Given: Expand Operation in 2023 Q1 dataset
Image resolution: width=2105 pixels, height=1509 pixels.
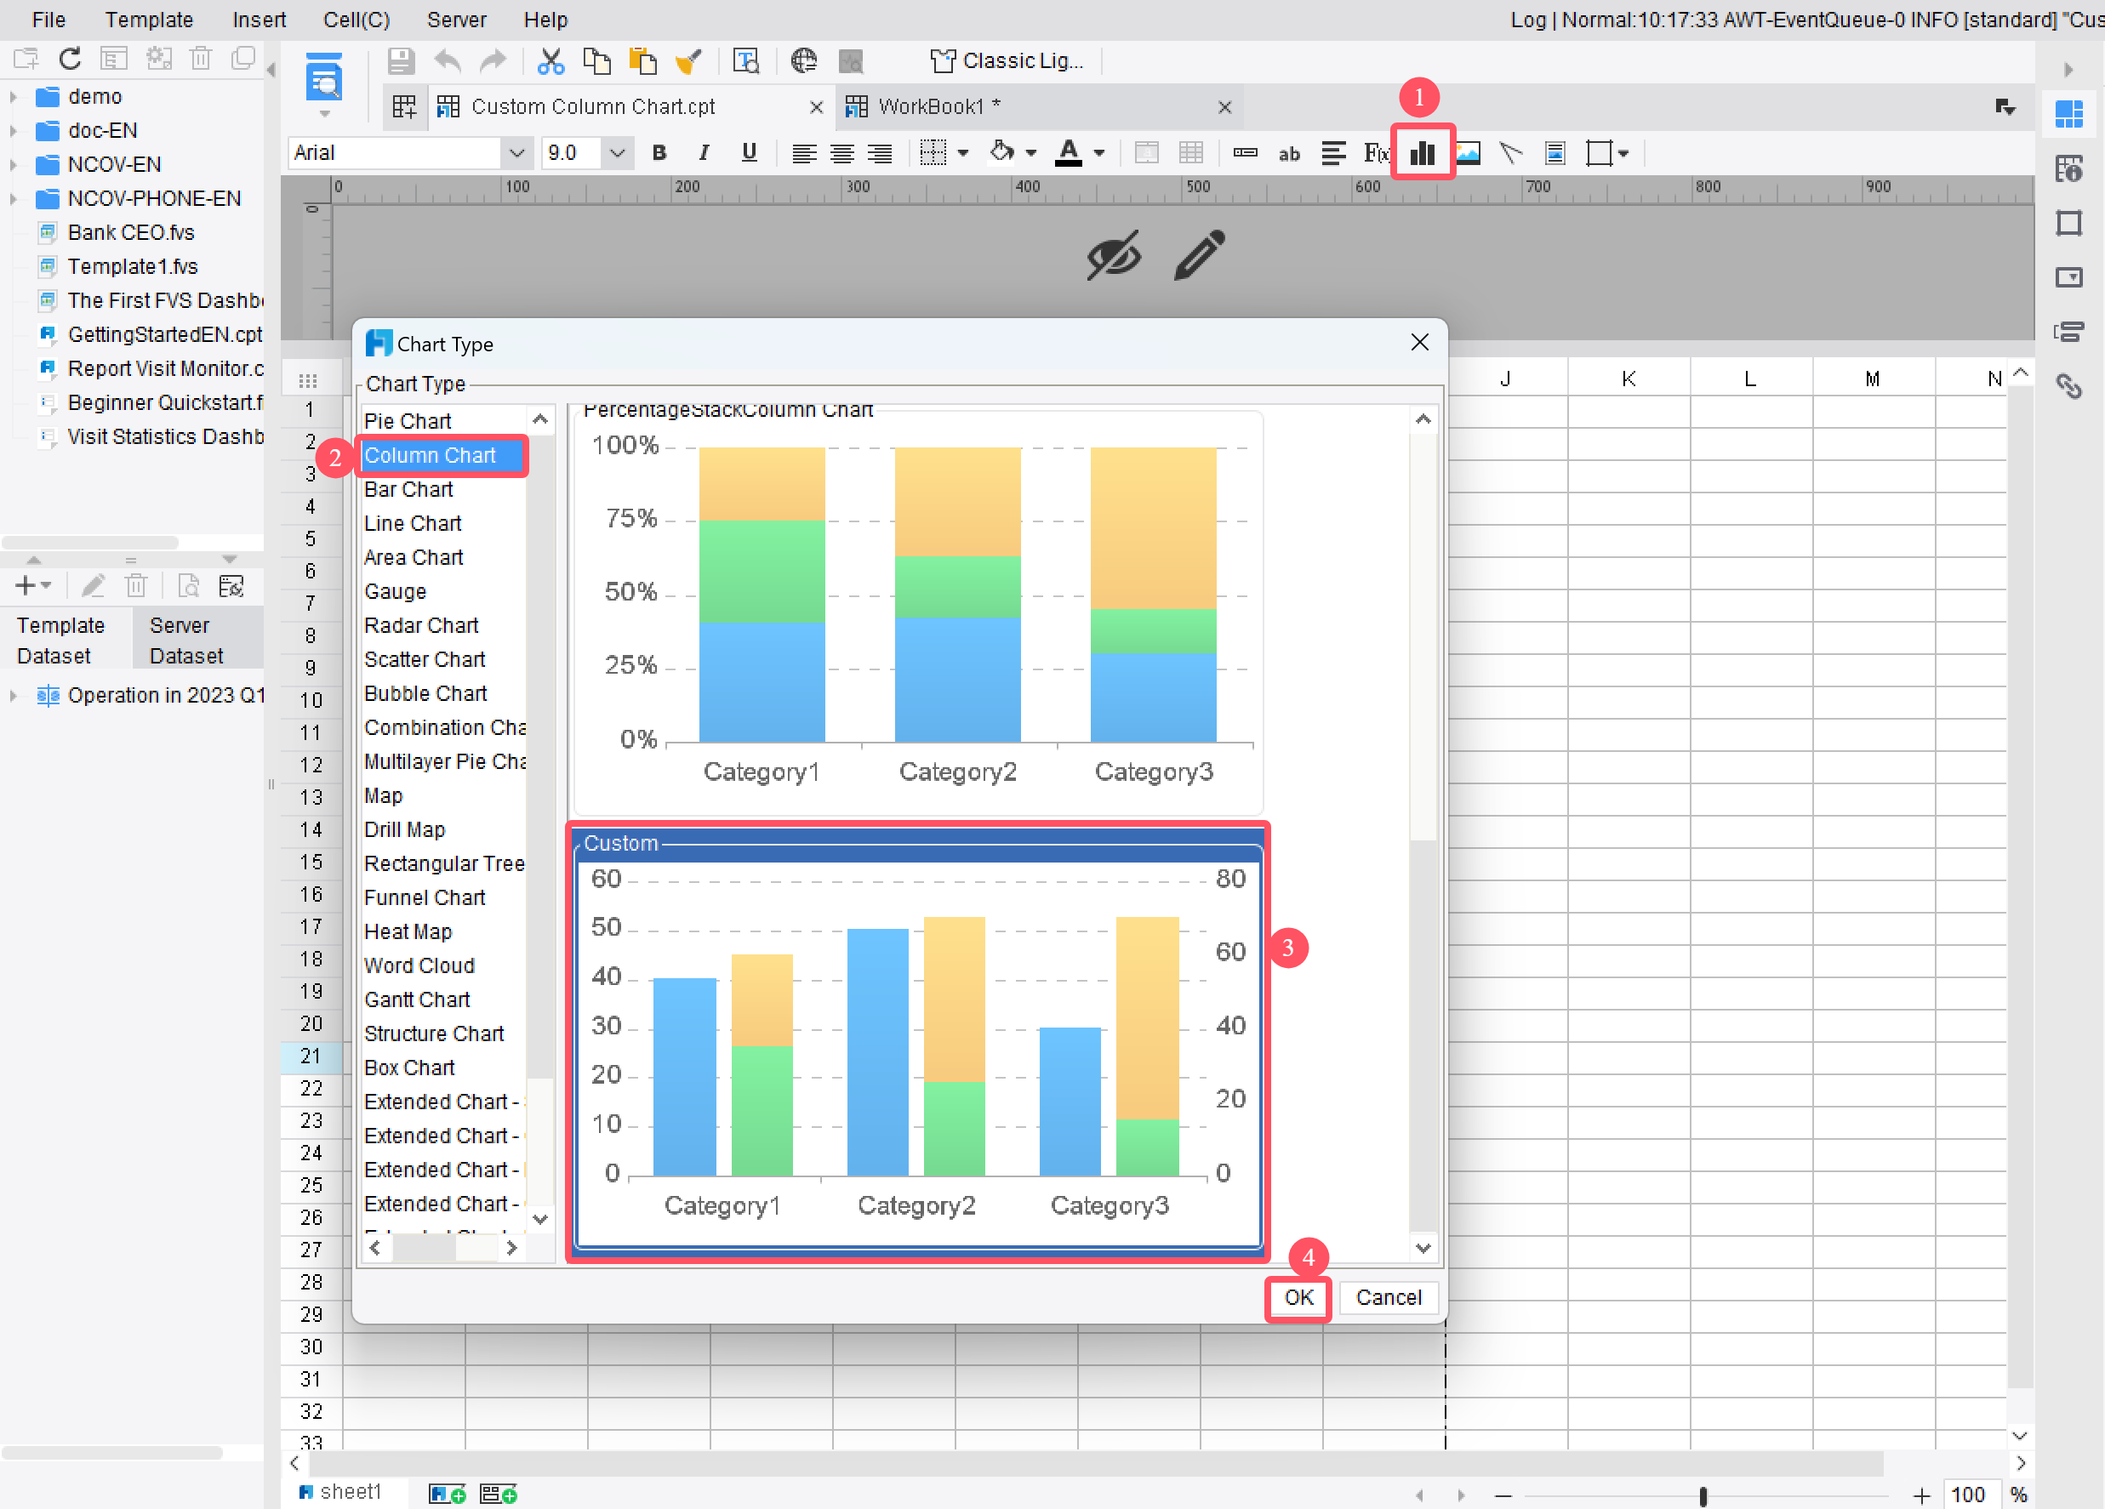Looking at the screenshot, I should click(x=13, y=695).
